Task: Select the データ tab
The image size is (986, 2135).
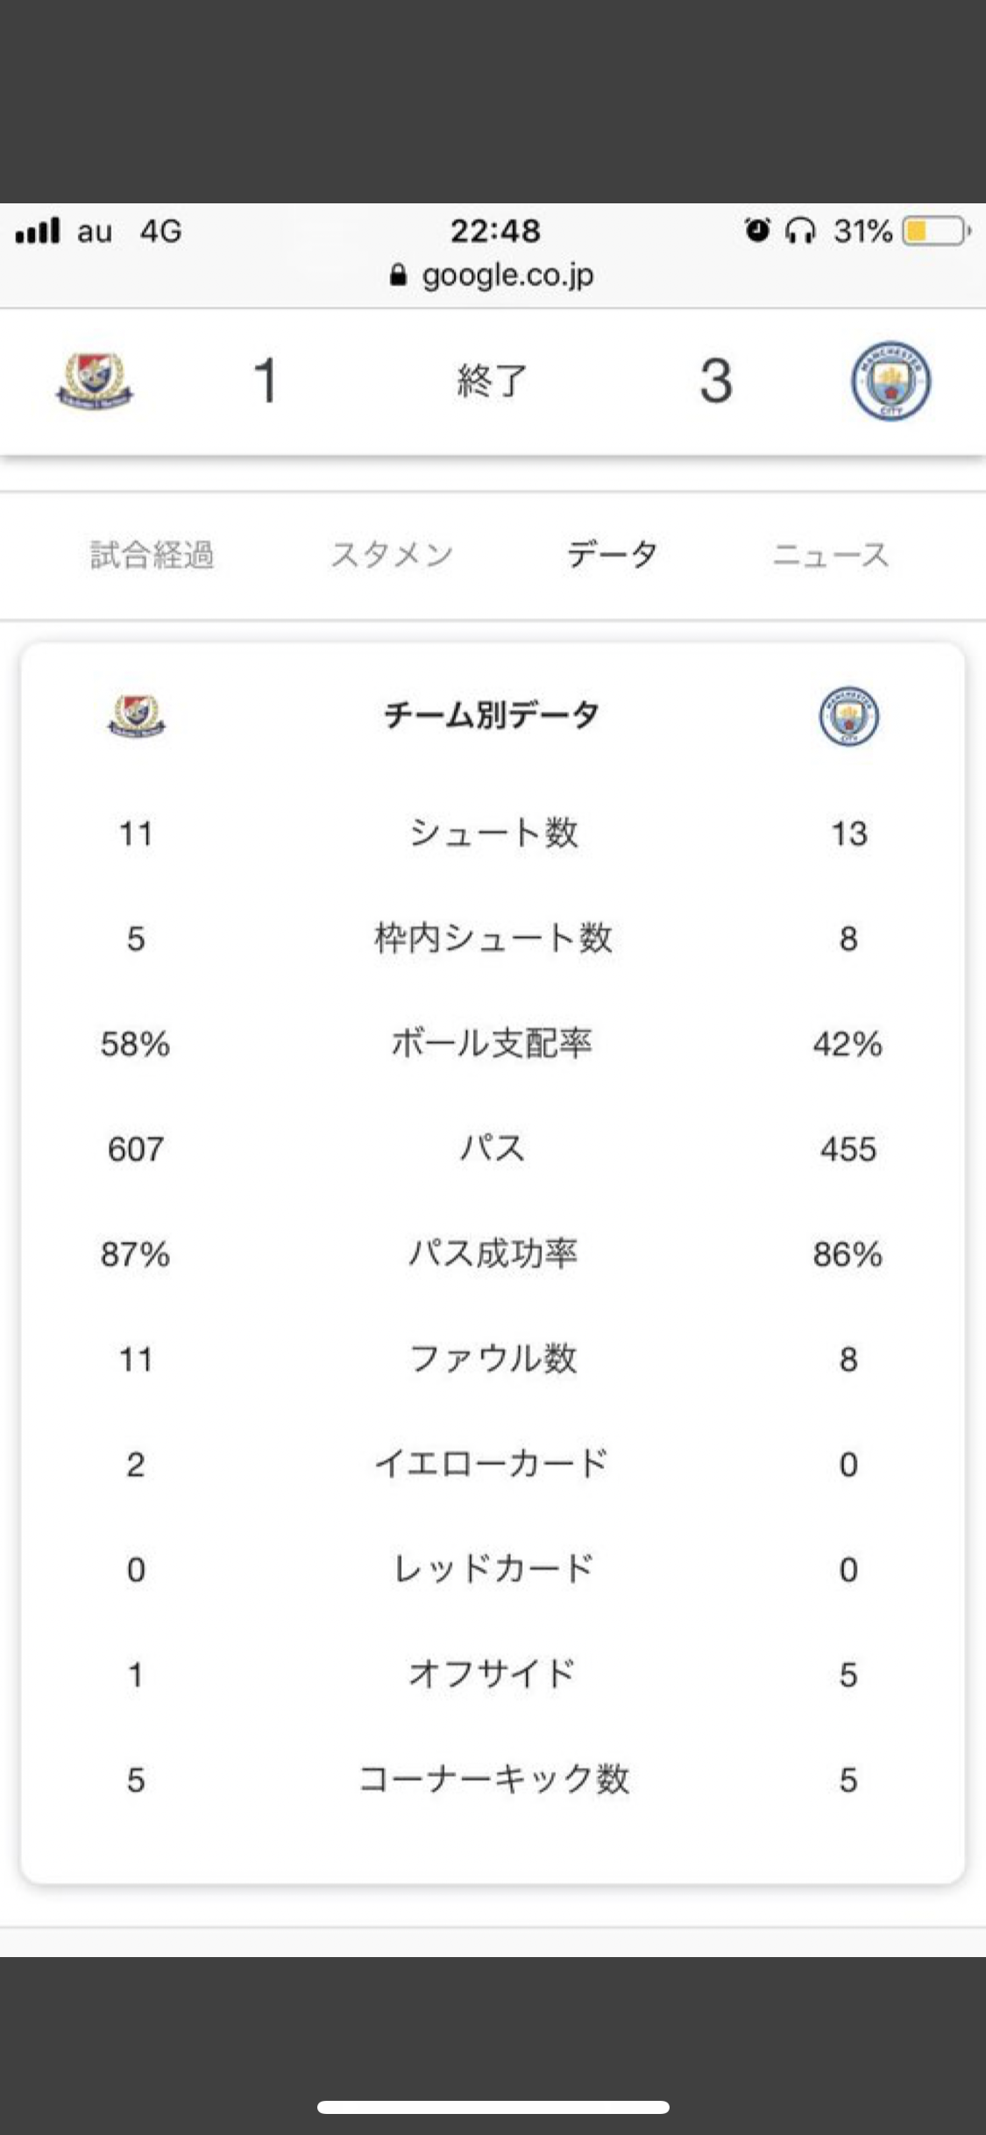Action: [612, 555]
